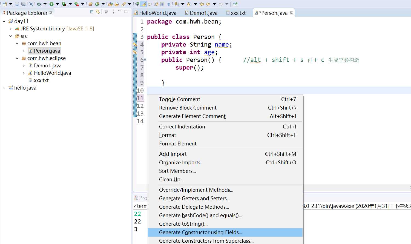Click the Back navigation arrow icon

pos(208,4)
